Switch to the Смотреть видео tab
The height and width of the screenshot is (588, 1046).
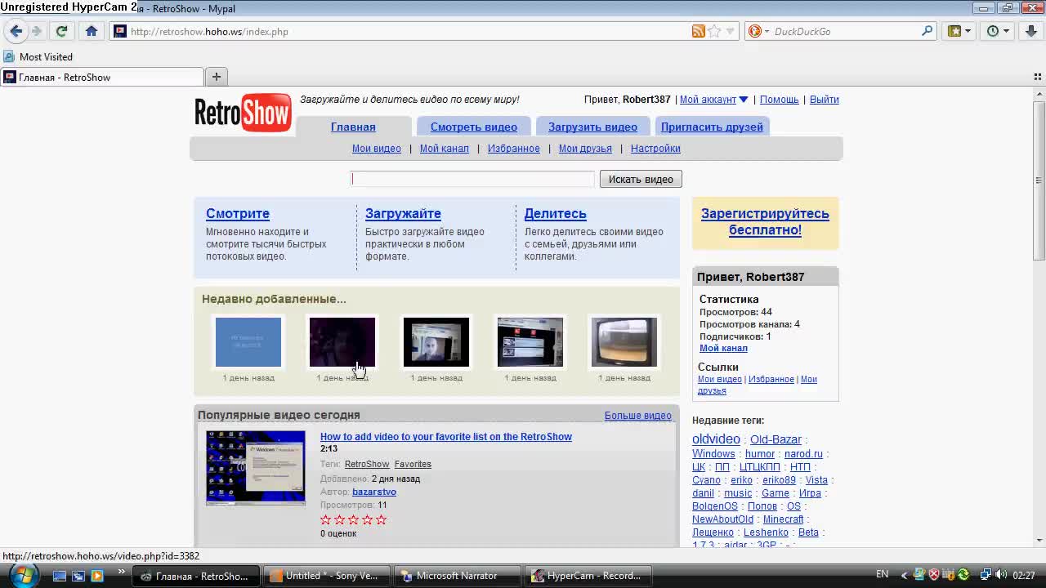(x=473, y=127)
